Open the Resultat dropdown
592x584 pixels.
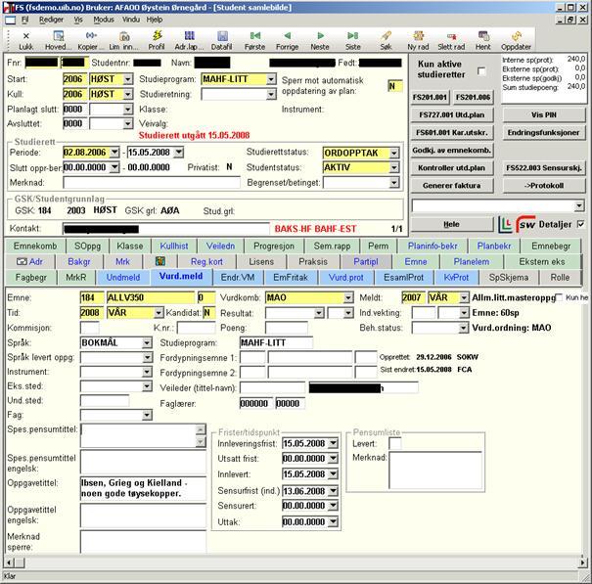(x=319, y=313)
